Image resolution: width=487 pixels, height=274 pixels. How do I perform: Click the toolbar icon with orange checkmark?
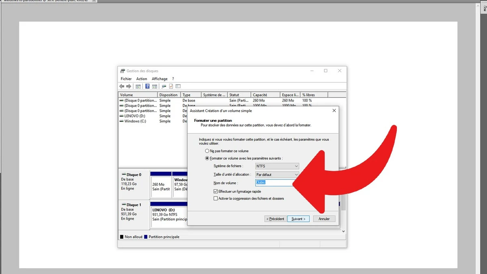(171, 86)
